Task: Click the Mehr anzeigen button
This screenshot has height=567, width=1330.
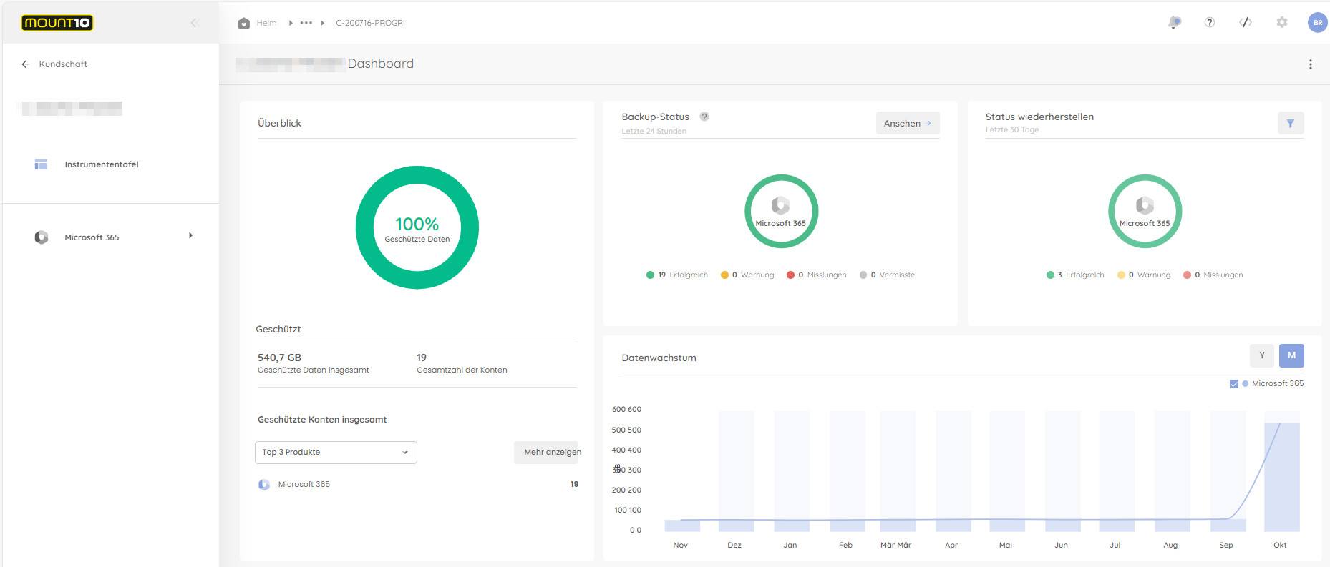Action: 547,453
